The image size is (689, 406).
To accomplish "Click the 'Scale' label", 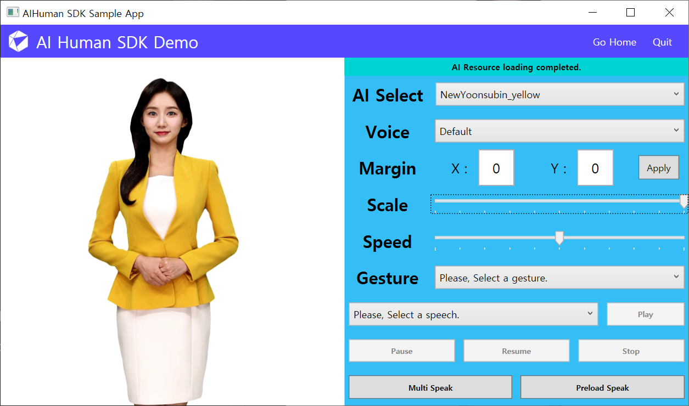I will click(388, 205).
